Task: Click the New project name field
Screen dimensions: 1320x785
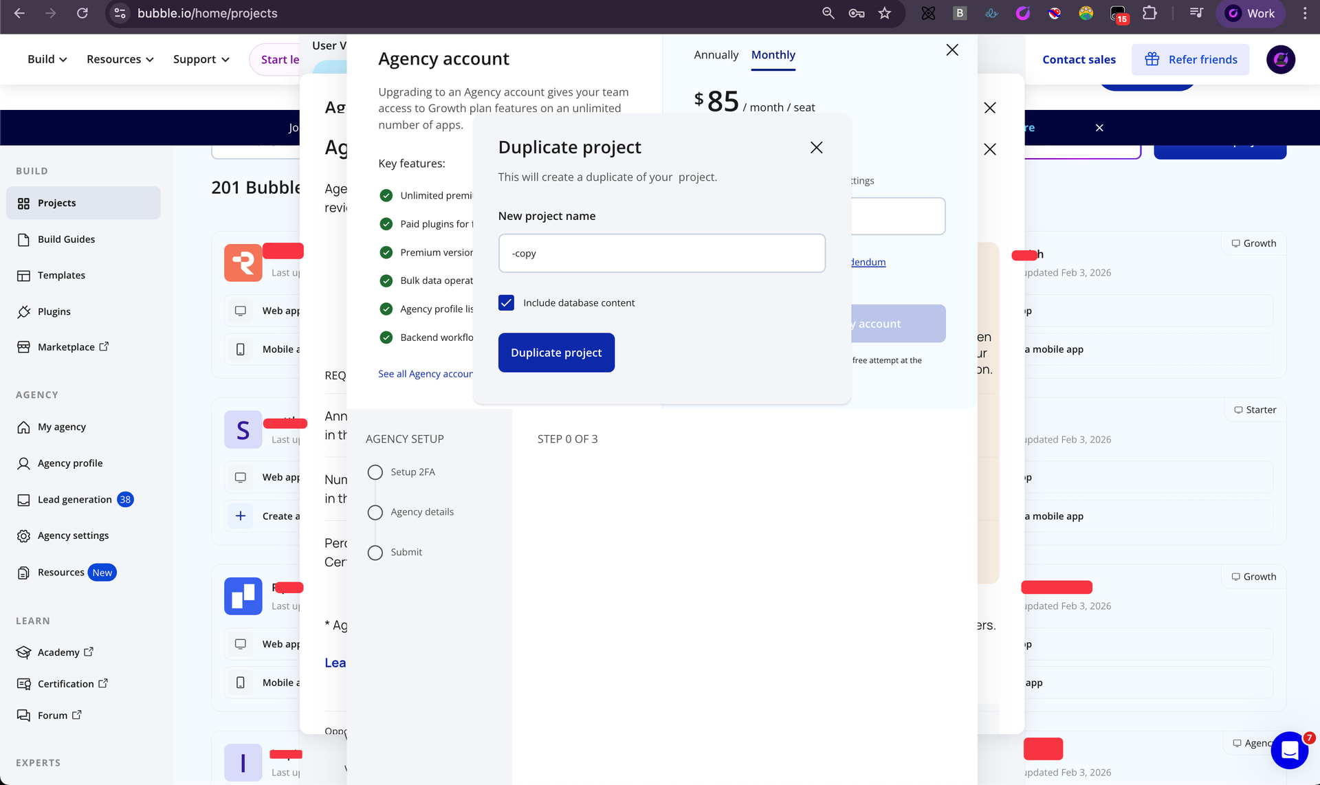Action: [661, 254]
